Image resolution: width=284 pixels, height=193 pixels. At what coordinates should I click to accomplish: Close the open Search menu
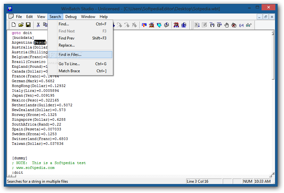[x=55, y=17]
